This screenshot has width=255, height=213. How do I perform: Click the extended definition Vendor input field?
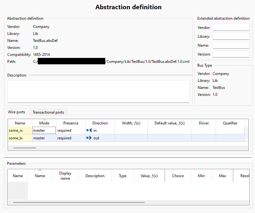pyautogui.click(x=231, y=27)
